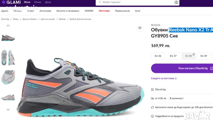213x123 pixels.
Task: Select size EU 37
Action: (x=173, y=56)
